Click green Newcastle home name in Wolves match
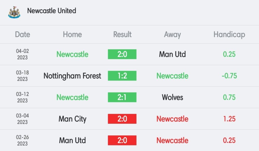This screenshot has width=259, height=151. click(72, 97)
